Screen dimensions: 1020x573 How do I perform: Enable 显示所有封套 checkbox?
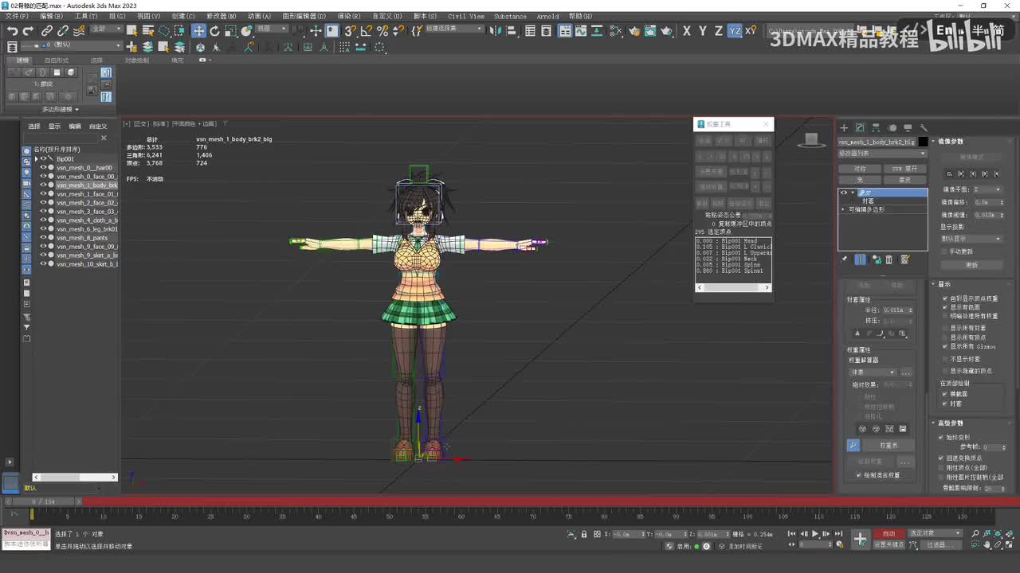click(x=945, y=328)
